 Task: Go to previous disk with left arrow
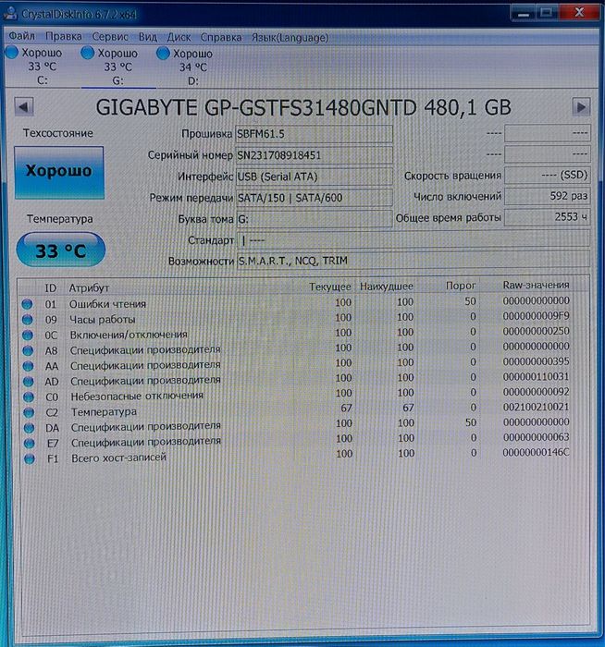tap(23, 107)
